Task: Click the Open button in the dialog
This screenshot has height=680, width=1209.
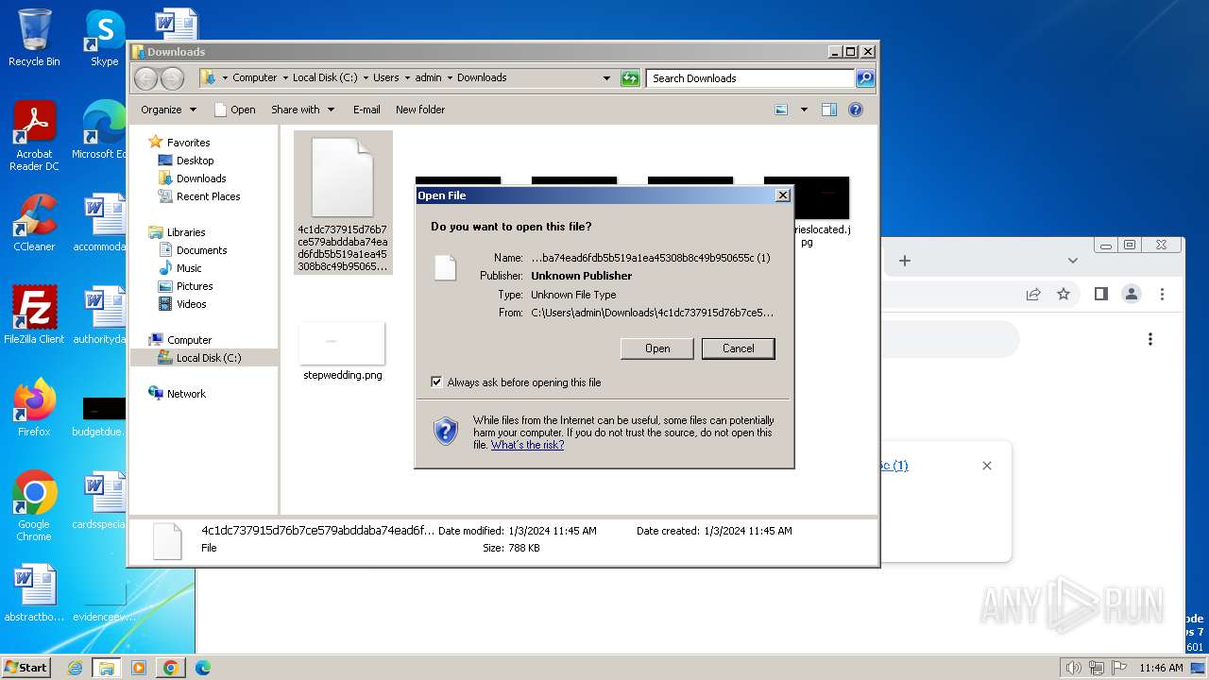Action: point(657,348)
